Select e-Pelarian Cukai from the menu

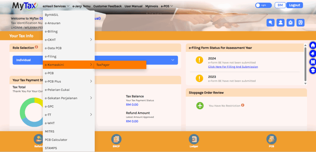point(69,90)
